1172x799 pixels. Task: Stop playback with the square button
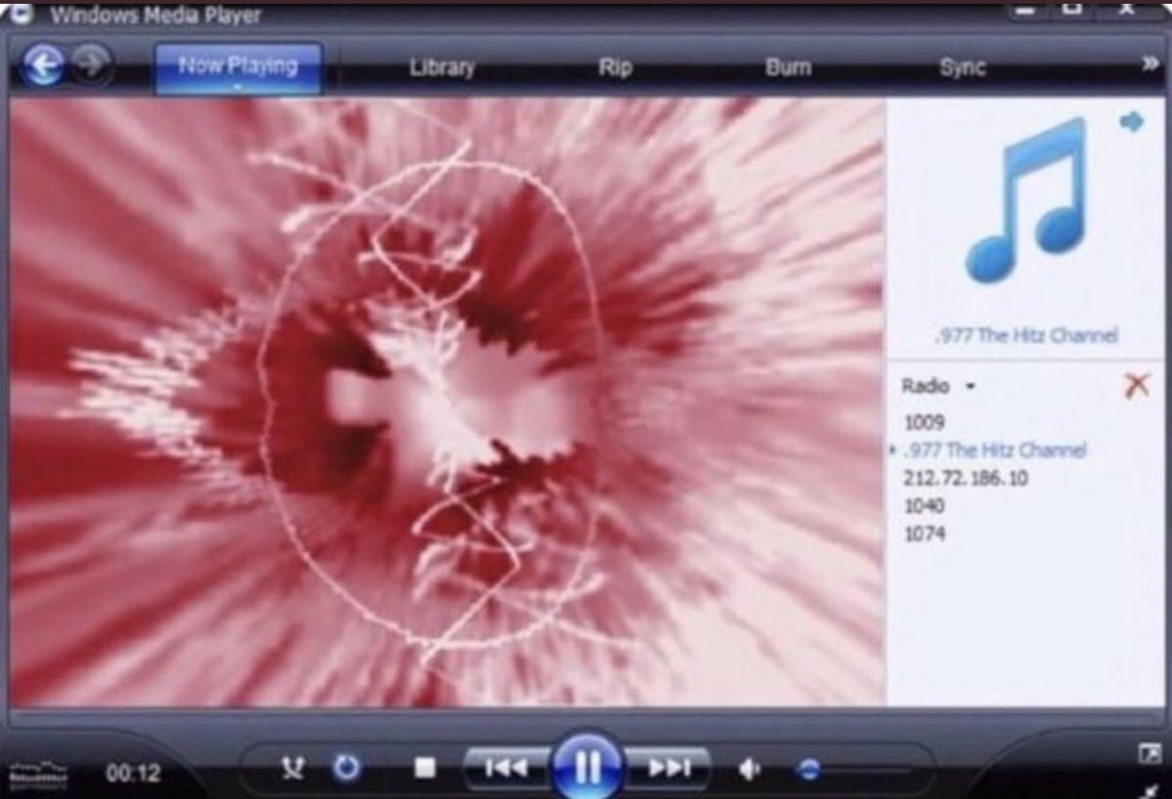(424, 768)
